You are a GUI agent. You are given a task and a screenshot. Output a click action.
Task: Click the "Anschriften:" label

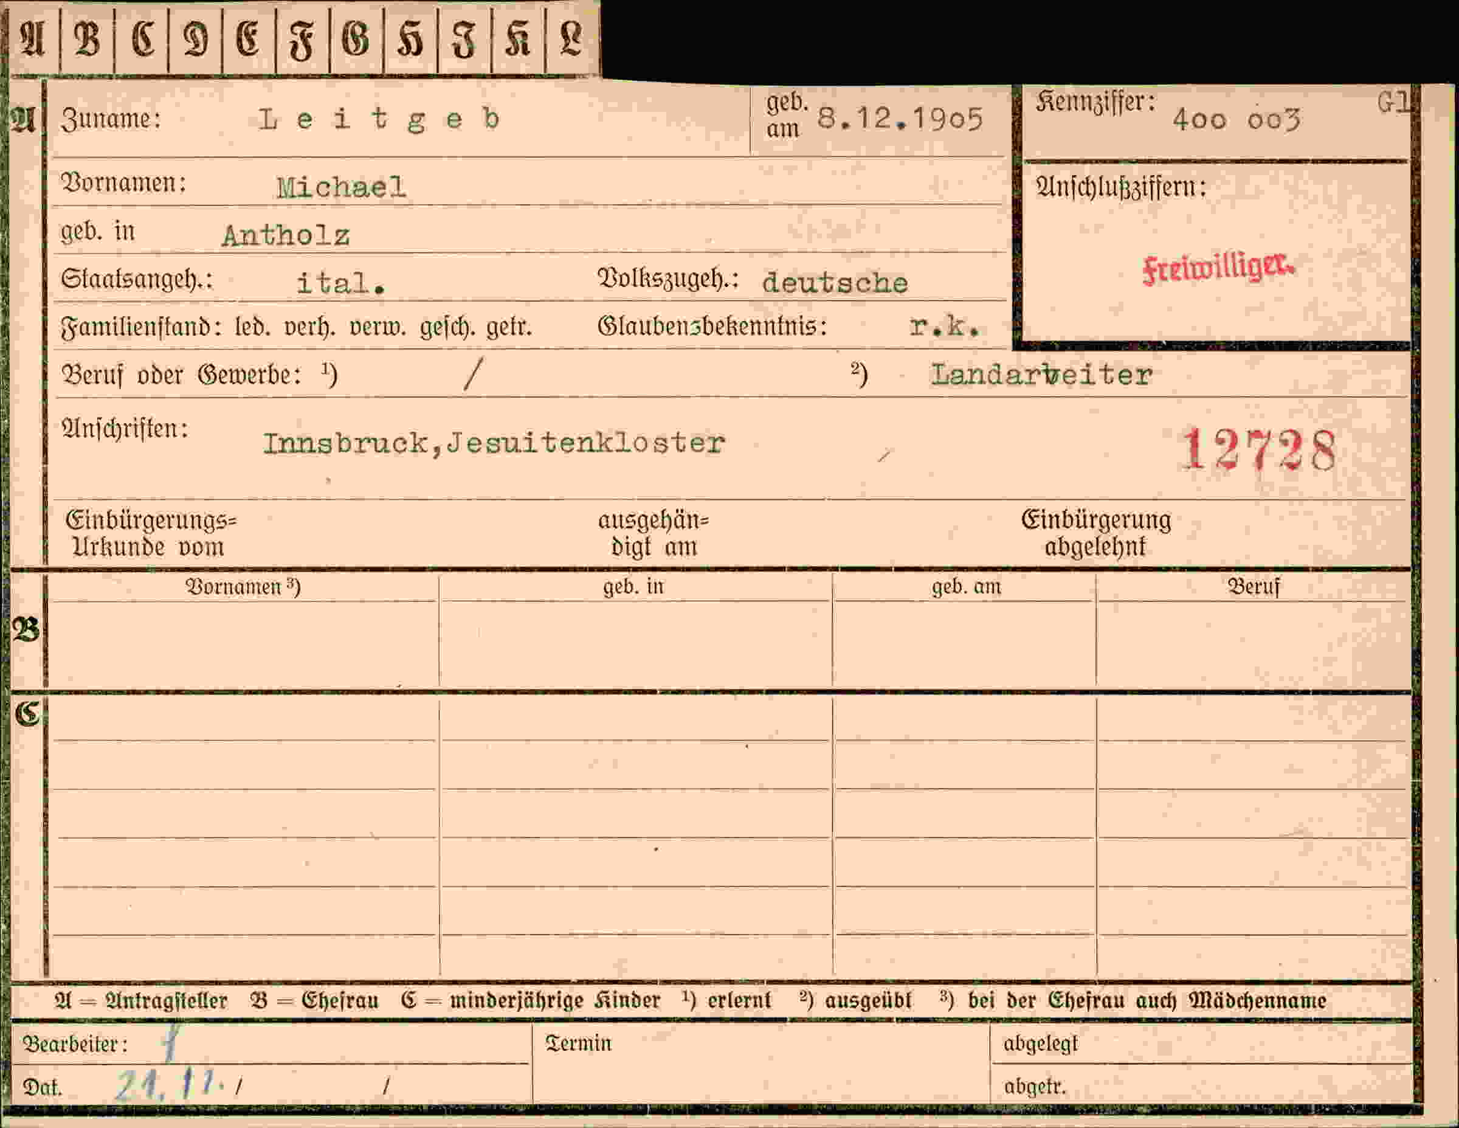[125, 428]
